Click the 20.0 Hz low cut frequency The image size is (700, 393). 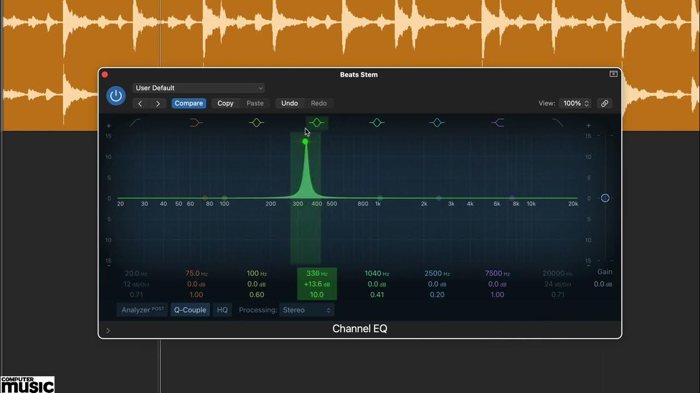point(136,273)
